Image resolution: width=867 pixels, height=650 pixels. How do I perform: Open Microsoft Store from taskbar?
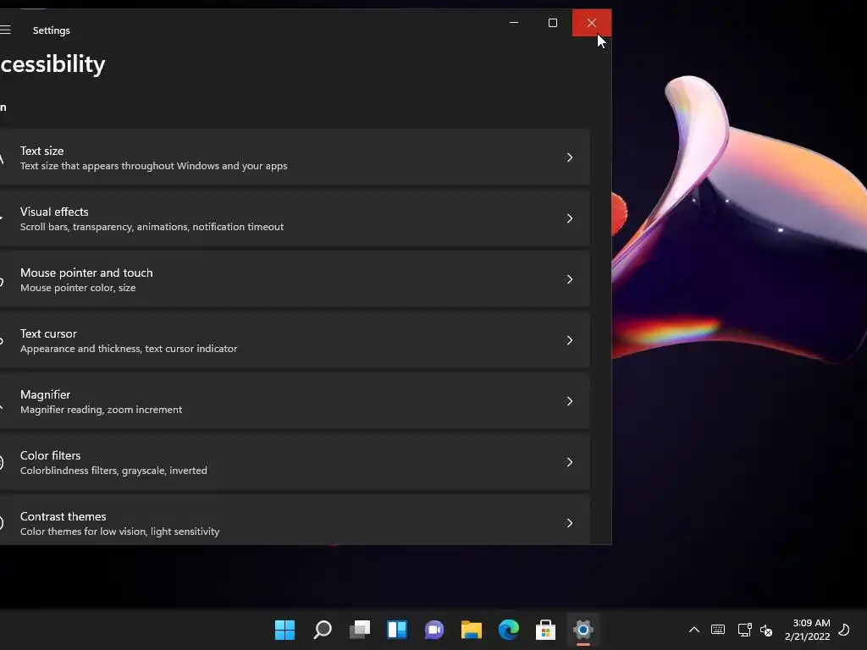click(x=546, y=630)
